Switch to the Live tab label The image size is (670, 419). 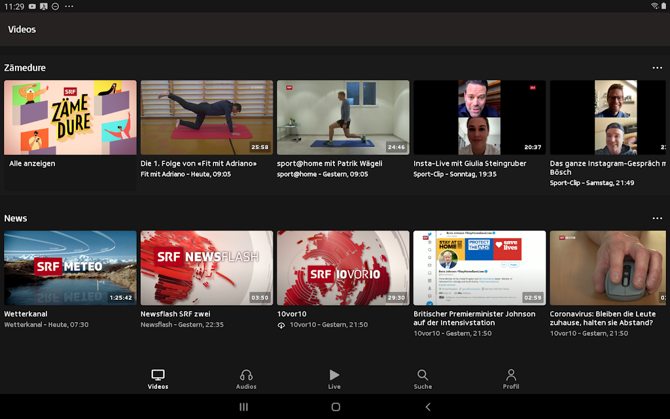point(334,386)
